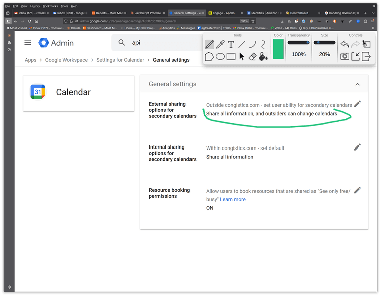The image size is (381, 296).
Task: Open the Bookmarks menu in the menu bar
Action: (49, 6)
